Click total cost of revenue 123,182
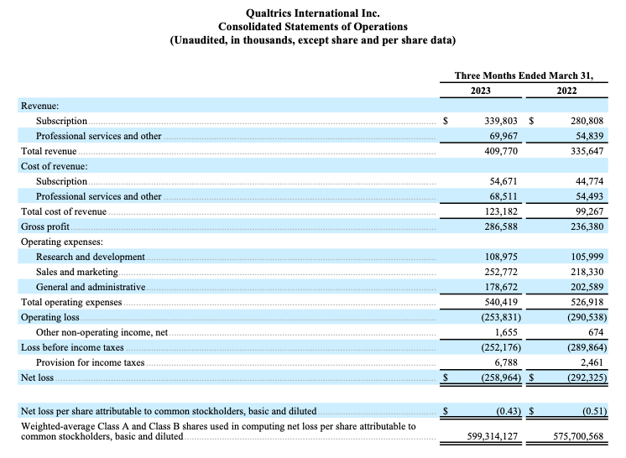This screenshot has width=626, height=458. (x=501, y=211)
